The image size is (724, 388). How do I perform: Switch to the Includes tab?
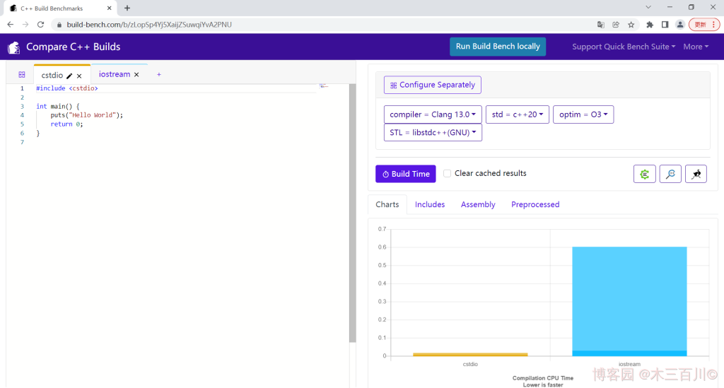pyautogui.click(x=430, y=204)
